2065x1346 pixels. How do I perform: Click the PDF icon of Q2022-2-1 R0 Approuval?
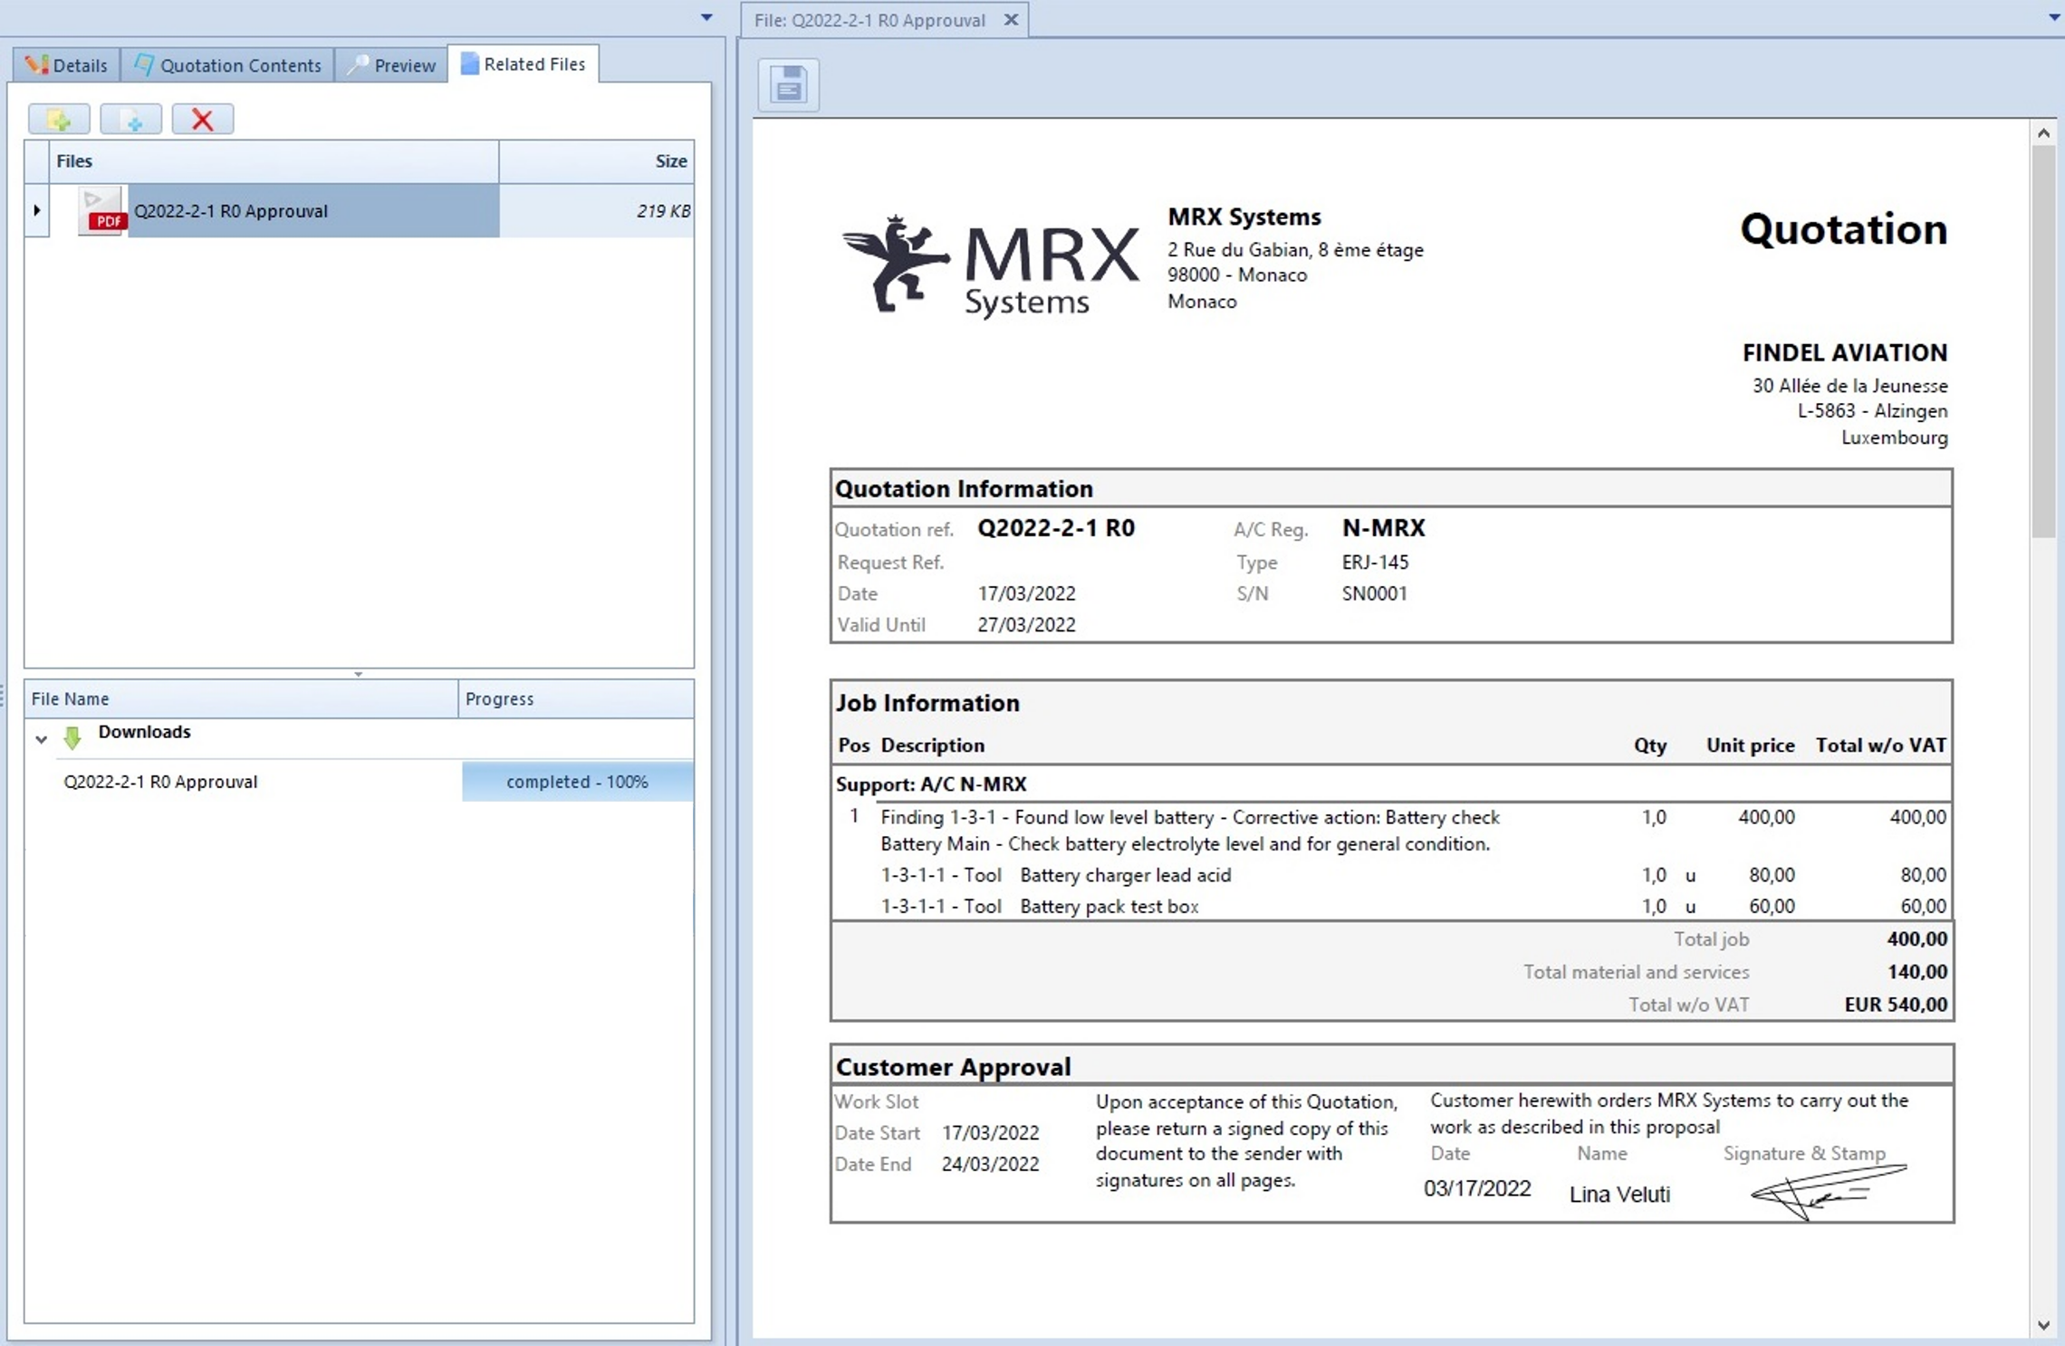(102, 211)
